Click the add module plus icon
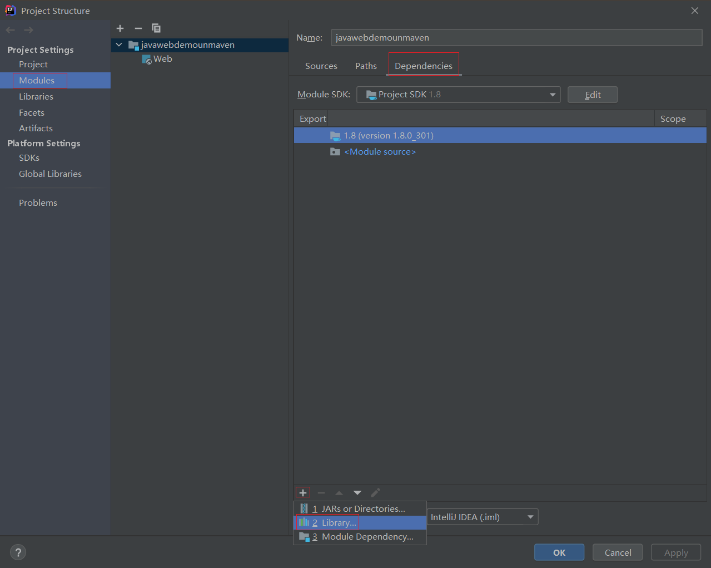 pos(120,28)
